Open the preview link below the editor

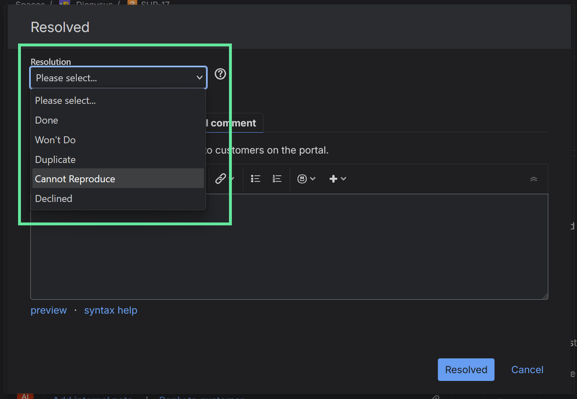pyautogui.click(x=48, y=310)
